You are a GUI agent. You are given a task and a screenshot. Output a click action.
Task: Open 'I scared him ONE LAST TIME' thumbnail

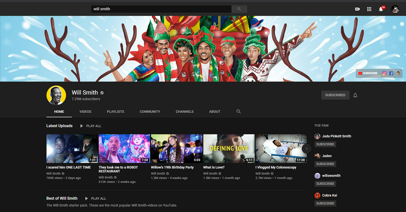tap(72, 149)
